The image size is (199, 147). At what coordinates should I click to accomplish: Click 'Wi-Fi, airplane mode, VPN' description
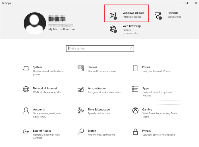[47, 92]
